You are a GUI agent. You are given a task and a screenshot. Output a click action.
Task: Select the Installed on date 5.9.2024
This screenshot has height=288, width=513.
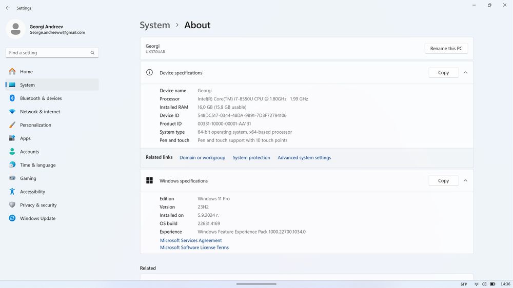coord(208,215)
